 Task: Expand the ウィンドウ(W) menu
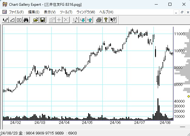85,12
